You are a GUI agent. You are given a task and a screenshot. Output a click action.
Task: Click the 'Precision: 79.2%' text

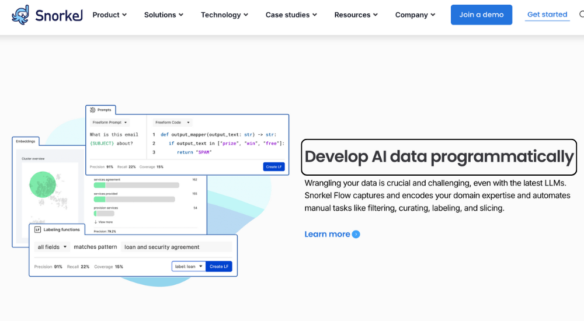[x=105, y=231]
